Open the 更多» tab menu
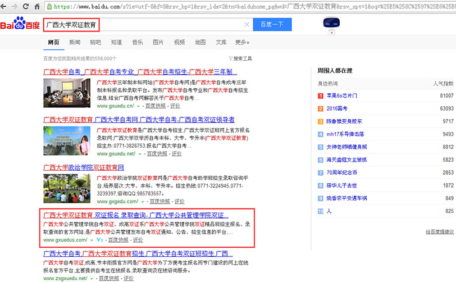 [x=242, y=43]
